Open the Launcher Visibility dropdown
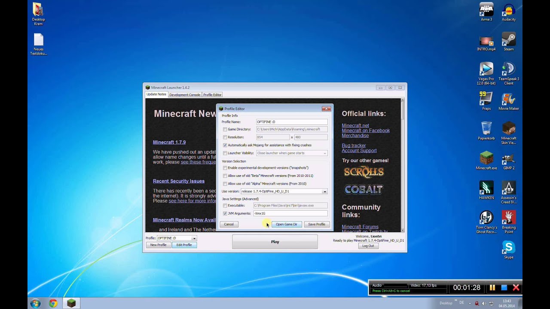 point(292,153)
